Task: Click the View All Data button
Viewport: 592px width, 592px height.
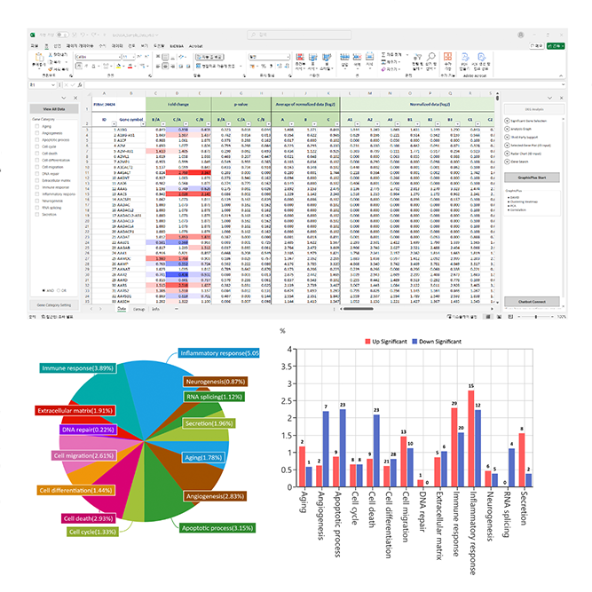Action: 54,109
